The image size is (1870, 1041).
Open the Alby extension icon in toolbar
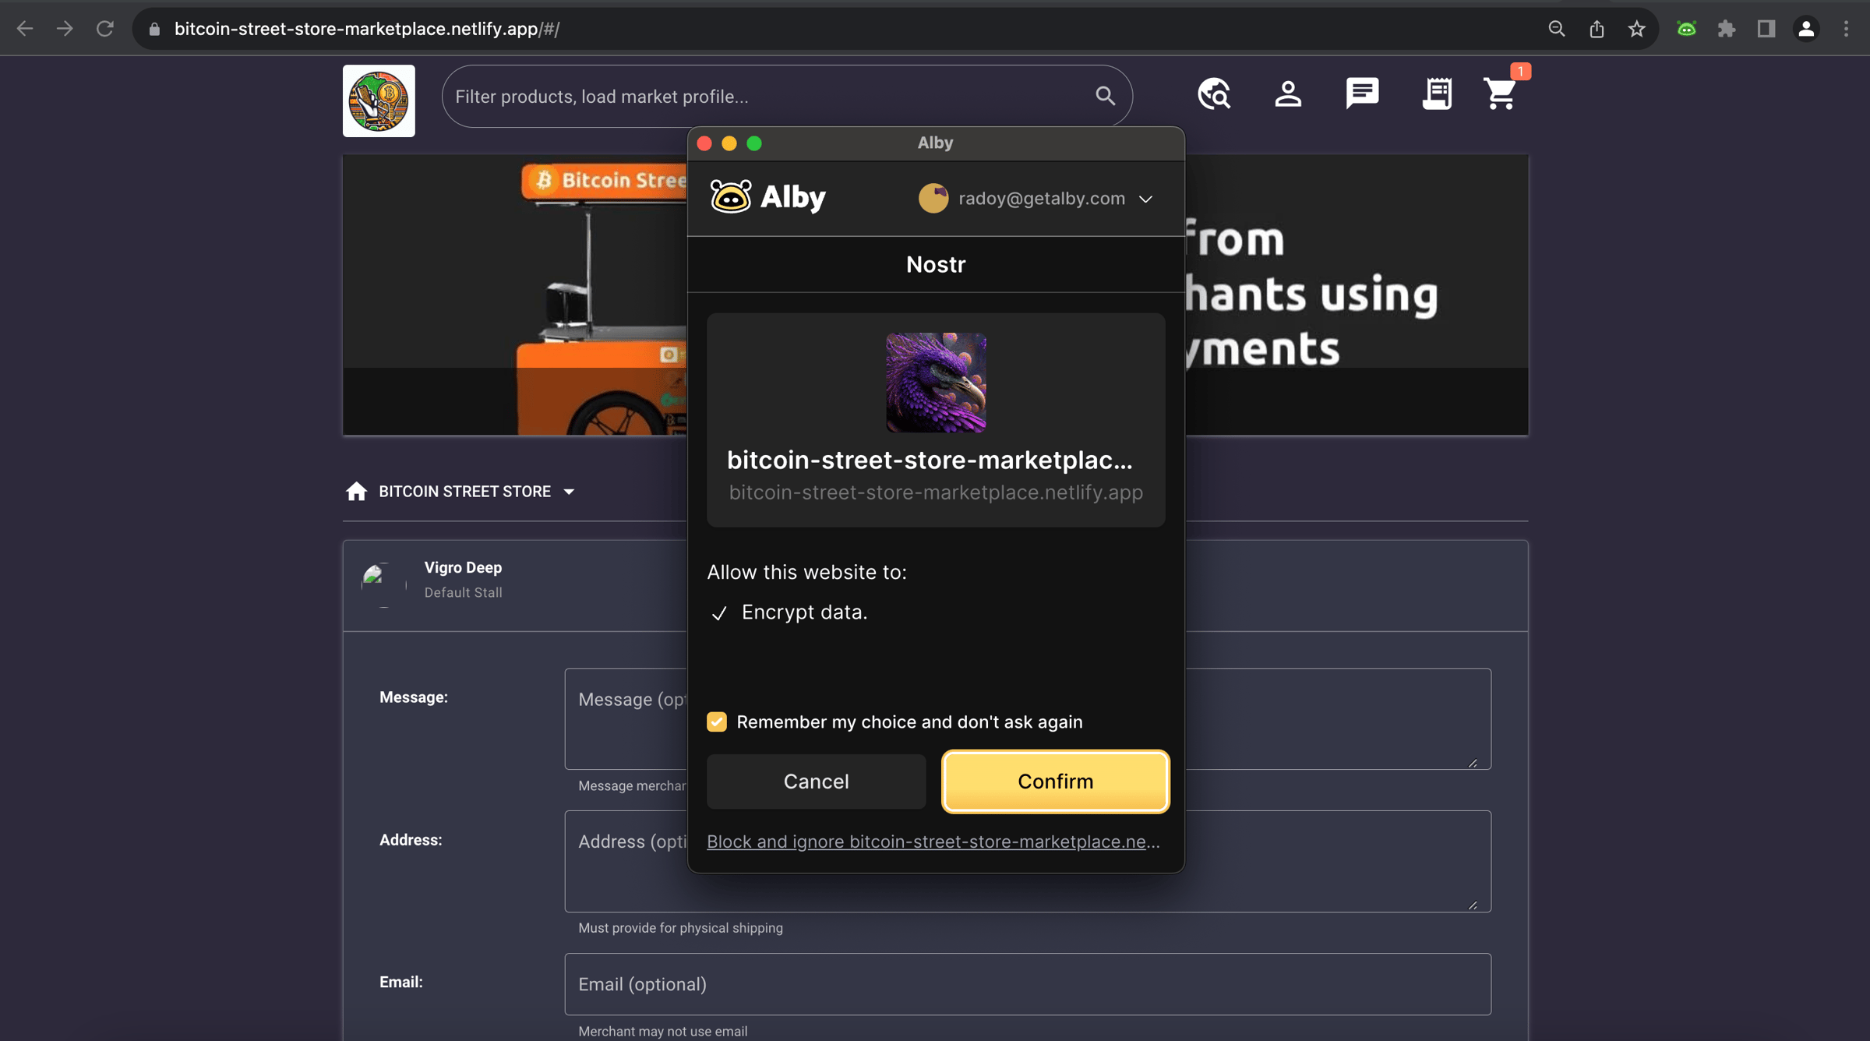1686,29
